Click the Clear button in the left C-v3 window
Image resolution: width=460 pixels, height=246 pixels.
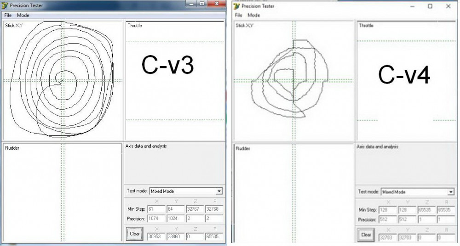pyautogui.click(x=135, y=234)
